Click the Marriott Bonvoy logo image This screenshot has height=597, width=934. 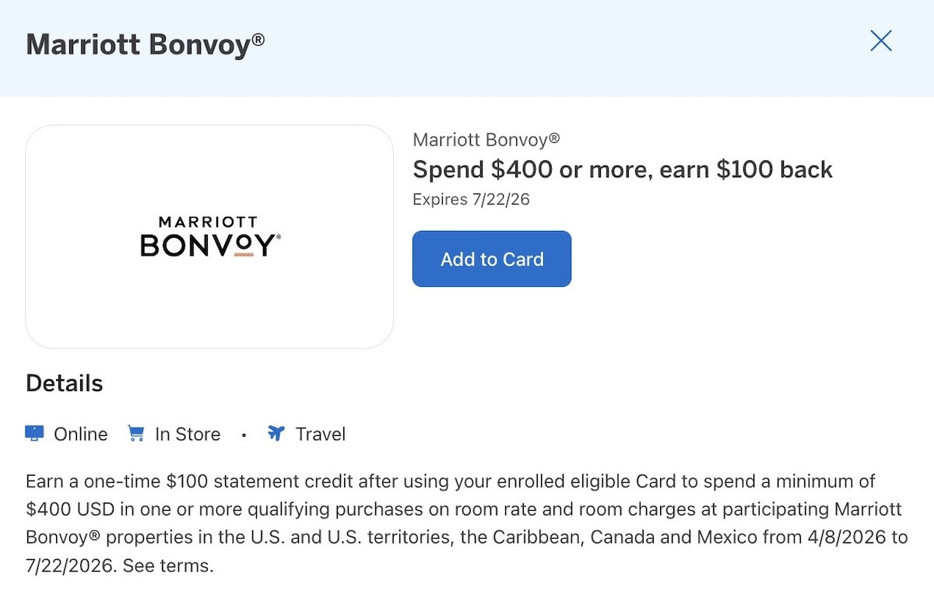click(x=209, y=236)
